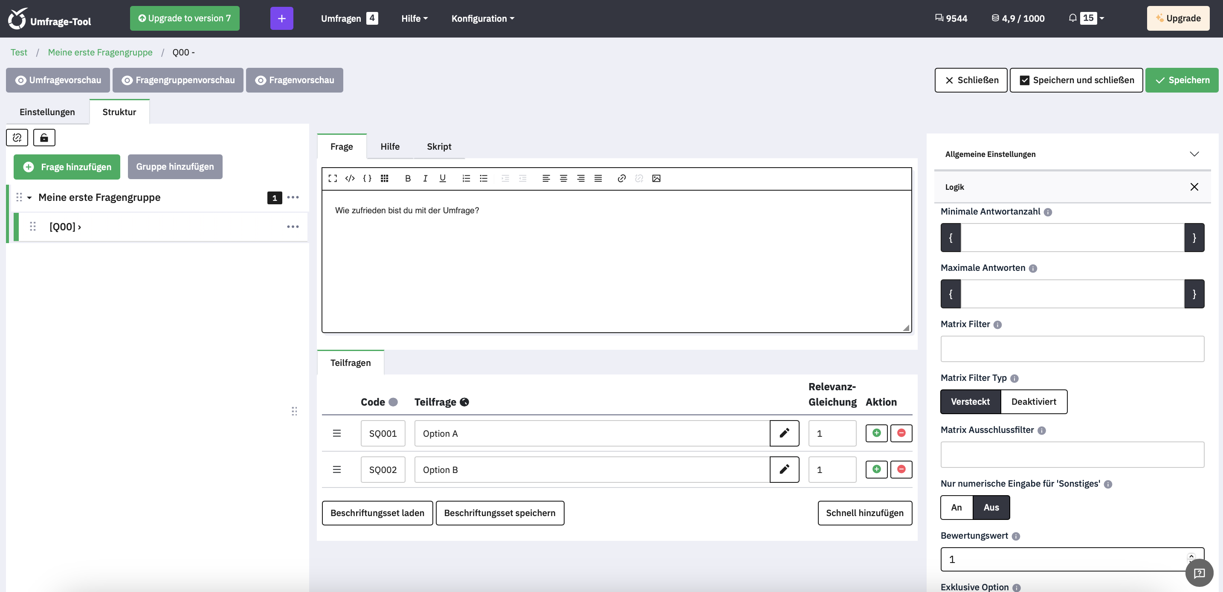The image size is (1223, 592).
Task: Click the unlock organizer icon in Struktur
Action: pos(44,138)
